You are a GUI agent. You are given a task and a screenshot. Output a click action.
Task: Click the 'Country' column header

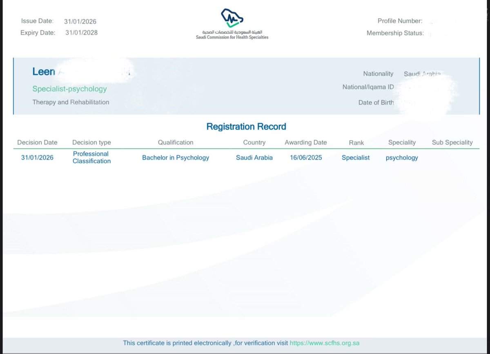(254, 142)
